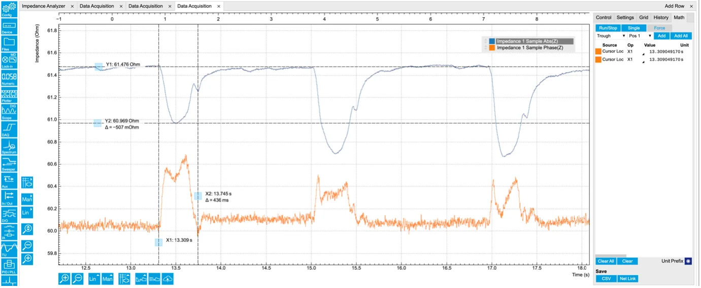The image size is (701, 288).
Task: Open the PID / PLL sidebar tool
Action: point(9,266)
